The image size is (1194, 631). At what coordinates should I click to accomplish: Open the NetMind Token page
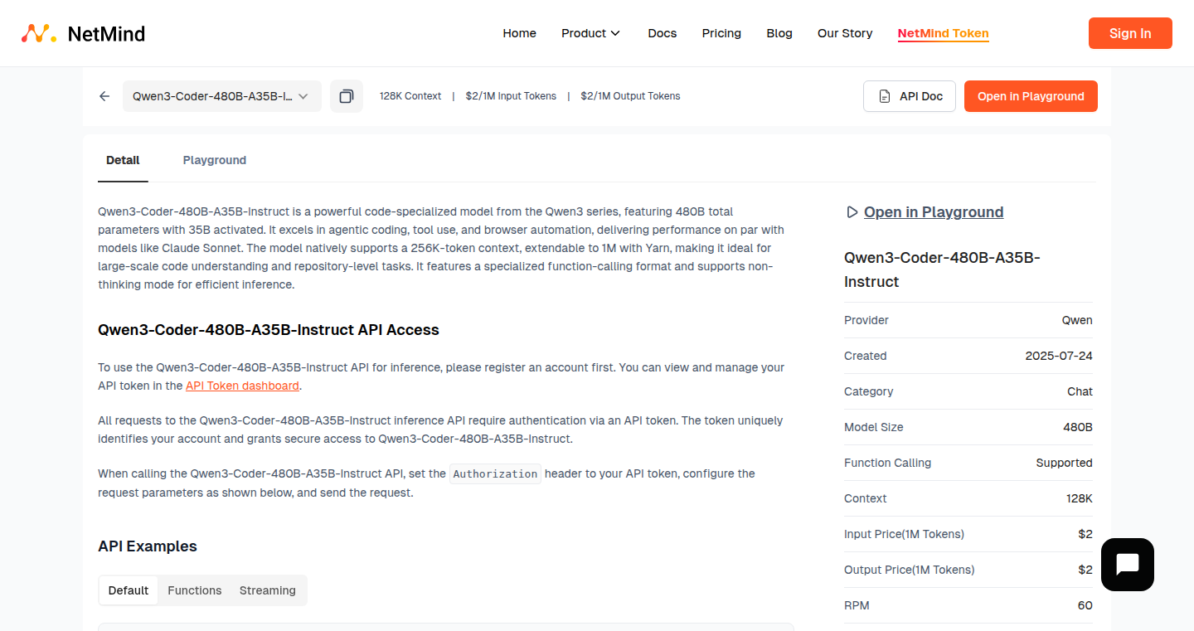pos(944,33)
